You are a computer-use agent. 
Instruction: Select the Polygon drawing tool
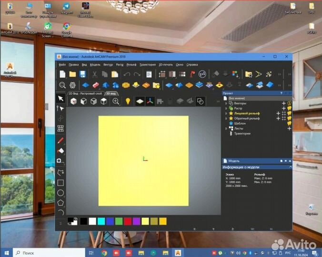pos(60,203)
